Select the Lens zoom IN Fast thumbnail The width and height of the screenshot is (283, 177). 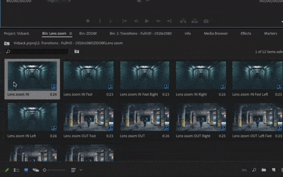[x=89, y=76]
